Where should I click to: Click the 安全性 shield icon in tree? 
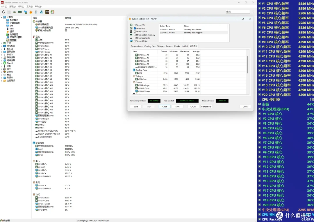click(x=4, y=72)
